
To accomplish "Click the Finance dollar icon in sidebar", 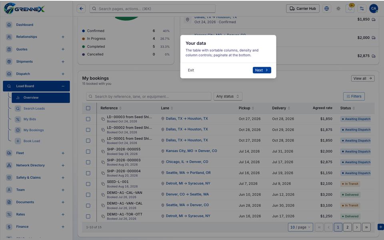I will (9, 227).
